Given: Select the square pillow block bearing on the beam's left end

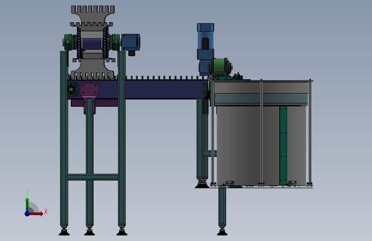Looking at the screenshot, I should pyautogui.click(x=72, y=90).
